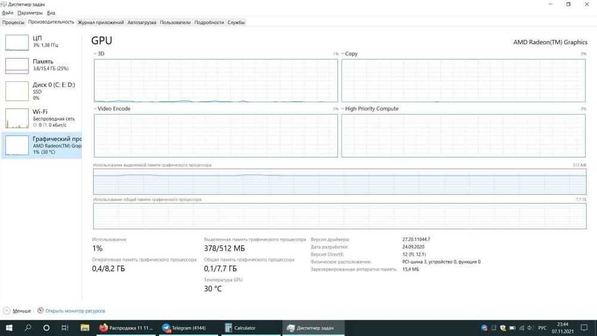Click the PCI-шина 3 location text
This screenshot has height=336, width=597.
point(441,262)
